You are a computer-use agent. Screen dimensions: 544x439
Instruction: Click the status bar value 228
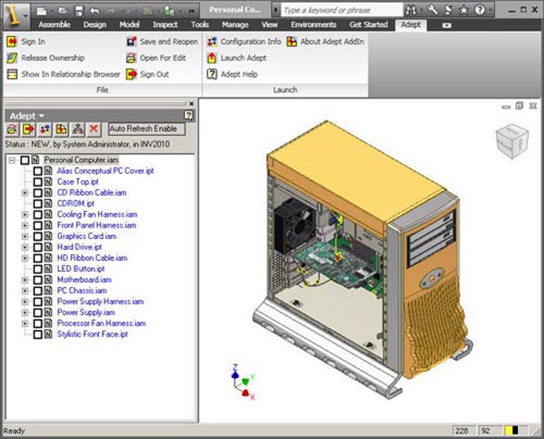[x=462, y=431]
